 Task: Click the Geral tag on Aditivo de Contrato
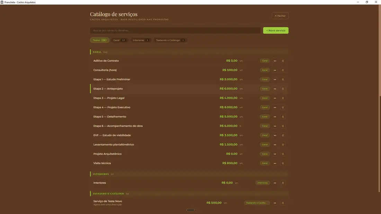pyautogui.click(x=265, y=61)
